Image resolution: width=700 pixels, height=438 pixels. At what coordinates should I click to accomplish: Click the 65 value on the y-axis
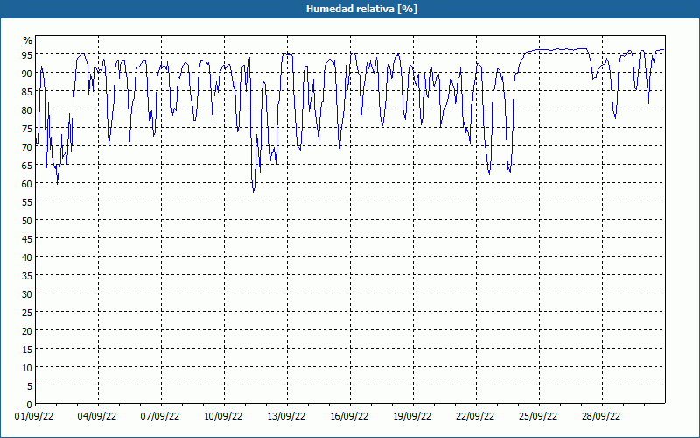[x=27, y=166]
